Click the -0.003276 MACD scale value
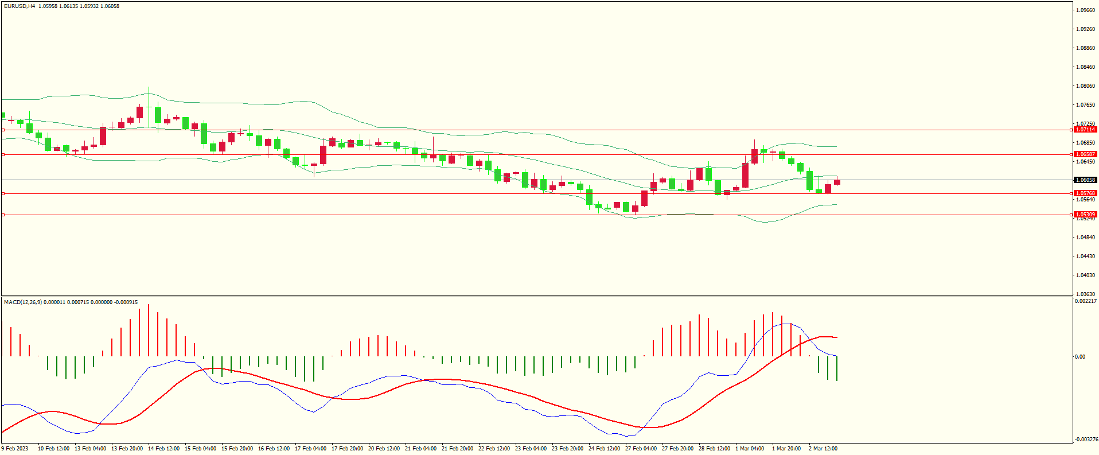1099x455 pixels. point(1085,440)
